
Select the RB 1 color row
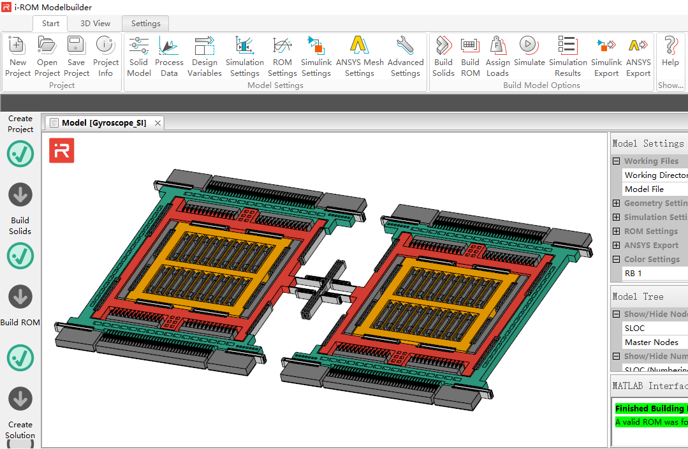click(x=655, y=274)
